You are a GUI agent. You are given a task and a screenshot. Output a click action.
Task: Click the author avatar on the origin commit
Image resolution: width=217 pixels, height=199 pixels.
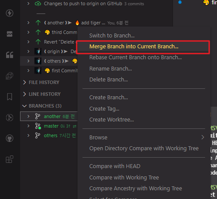click(38, 51)
